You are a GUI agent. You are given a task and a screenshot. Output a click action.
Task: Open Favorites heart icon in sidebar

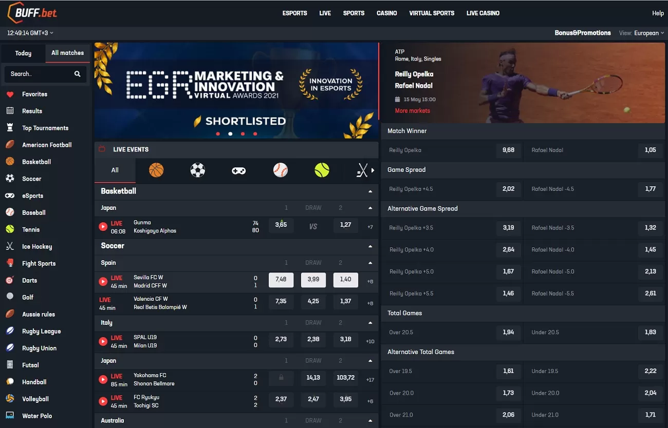point(10,94)
